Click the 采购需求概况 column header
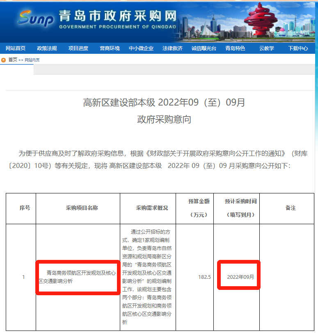318x333 pixels. tap(152, 208)
